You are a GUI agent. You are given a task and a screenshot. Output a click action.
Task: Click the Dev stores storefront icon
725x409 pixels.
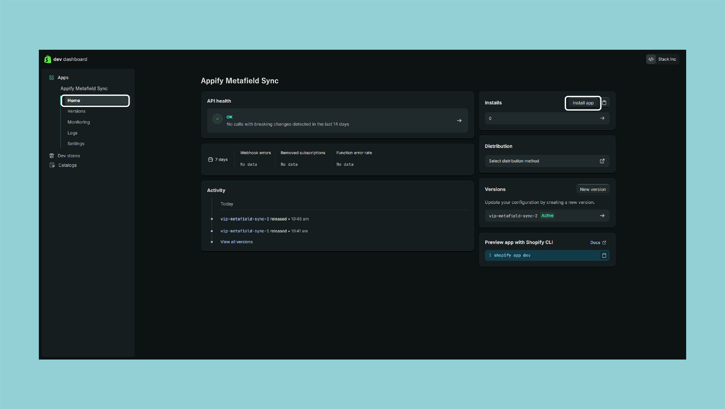(52, 156)
